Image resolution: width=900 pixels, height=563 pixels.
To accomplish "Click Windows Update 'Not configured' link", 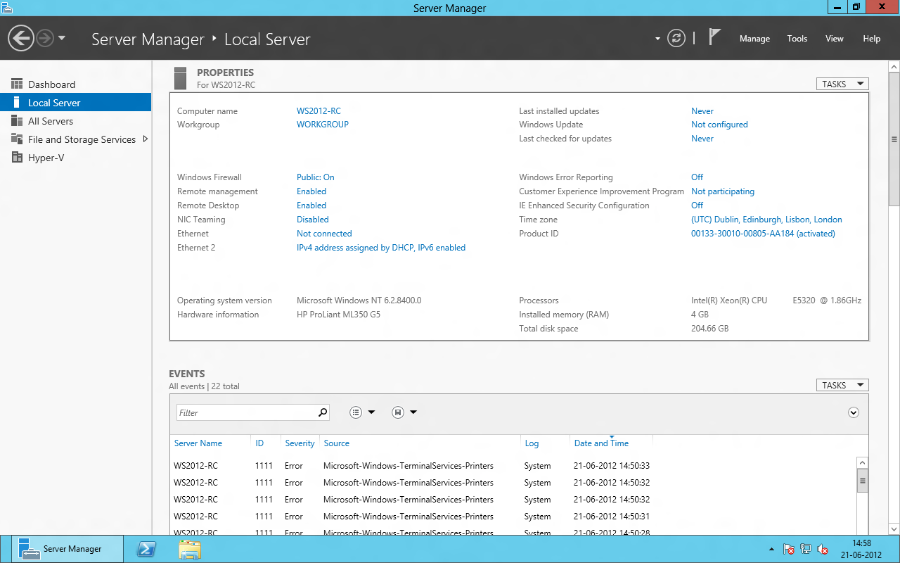I will 719,125.
